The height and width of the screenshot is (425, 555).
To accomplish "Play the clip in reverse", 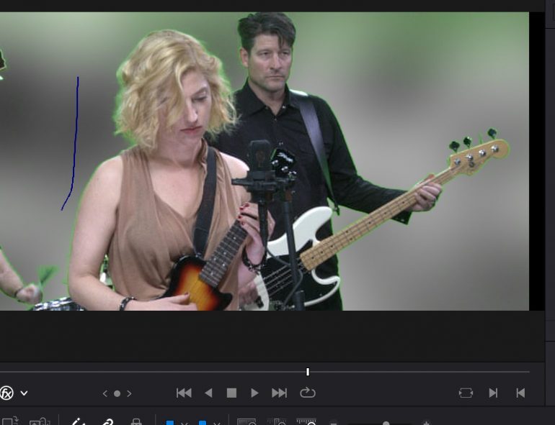I will tap(208, 393).
